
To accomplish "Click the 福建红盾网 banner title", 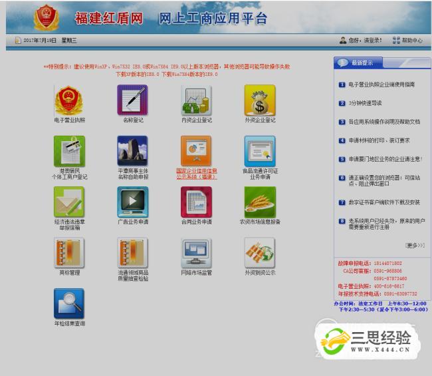I will (x=109, y=18).
